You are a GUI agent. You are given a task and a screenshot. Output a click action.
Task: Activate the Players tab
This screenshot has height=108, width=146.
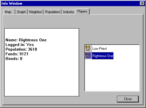[82, 11]
